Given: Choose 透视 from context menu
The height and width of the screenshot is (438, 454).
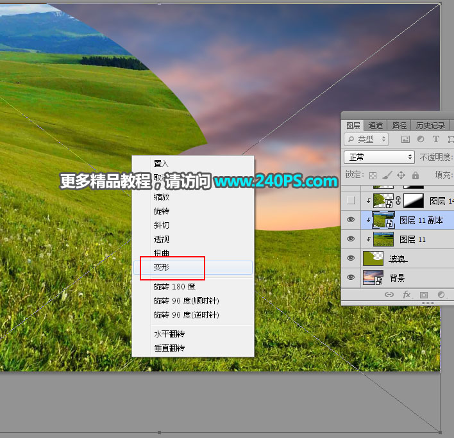Looking at the screenshot, I should (x=193, y=239).
